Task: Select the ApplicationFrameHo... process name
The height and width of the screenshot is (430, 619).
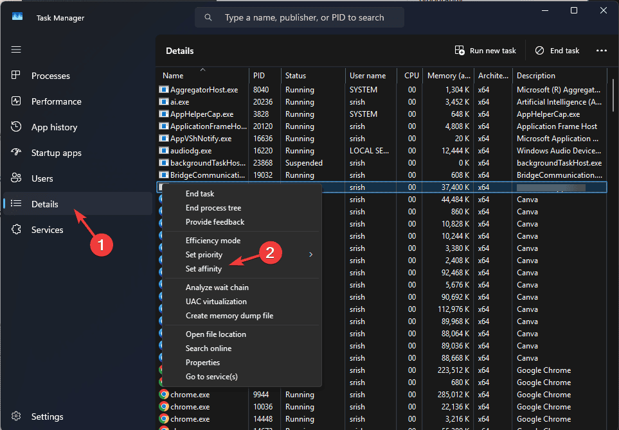Action: point(208,126)
